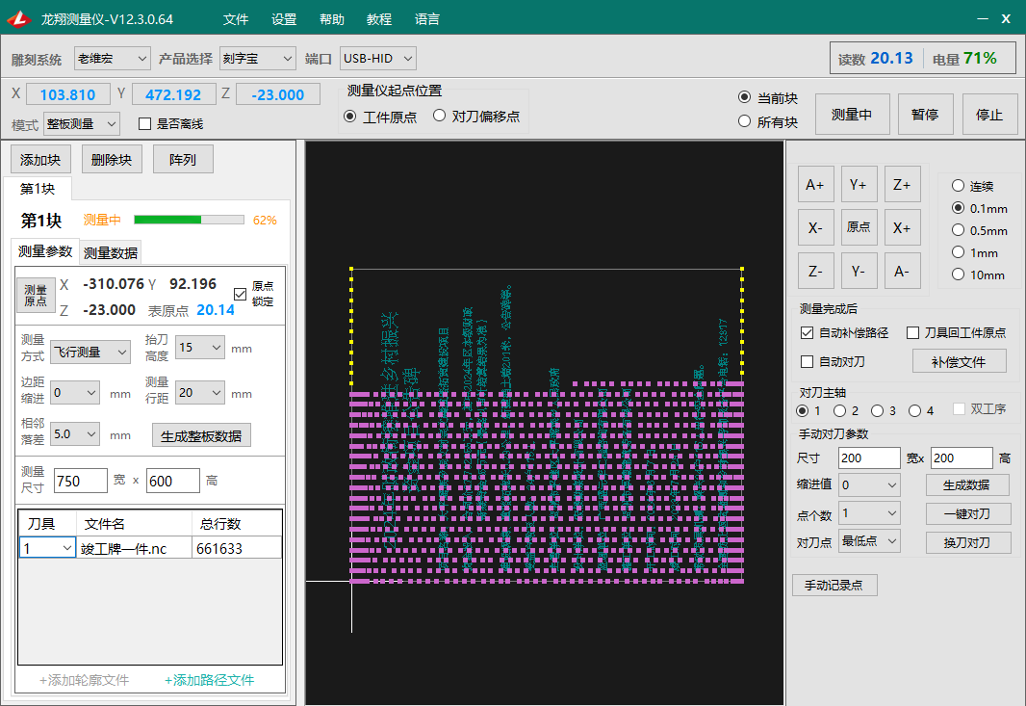Image resolution: width=1026 pixels, height=706 pixels.
Task: Click the X- jog button
Action: pos(815,227)
